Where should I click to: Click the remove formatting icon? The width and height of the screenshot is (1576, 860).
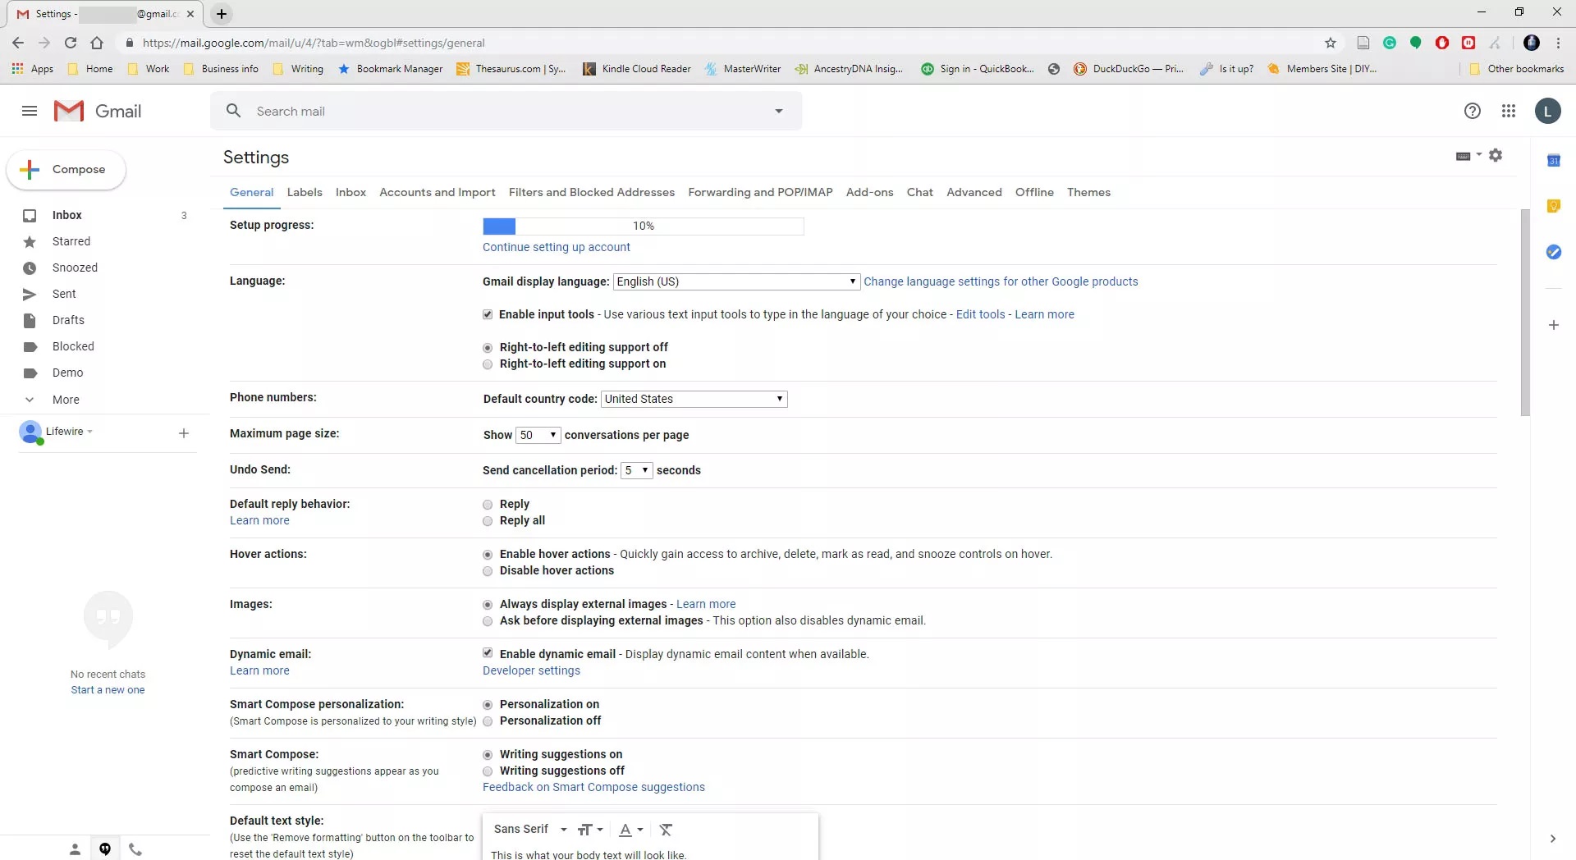tap(666, 830)
